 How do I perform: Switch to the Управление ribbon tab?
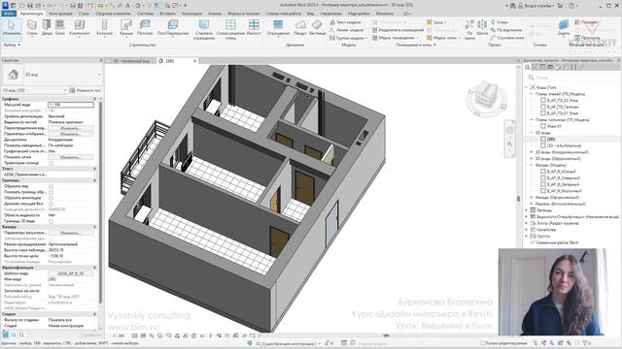[330, 14]
